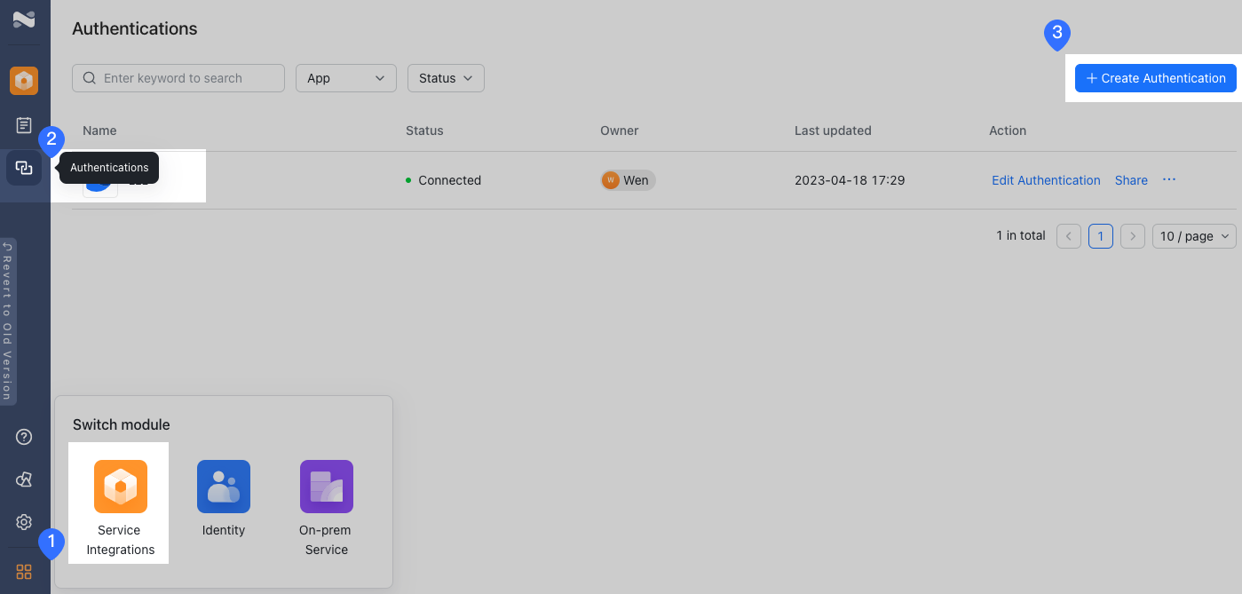Open the settings gear in the sidebar
Screen dimensions: 1242x594
click(x=23, y=522)
